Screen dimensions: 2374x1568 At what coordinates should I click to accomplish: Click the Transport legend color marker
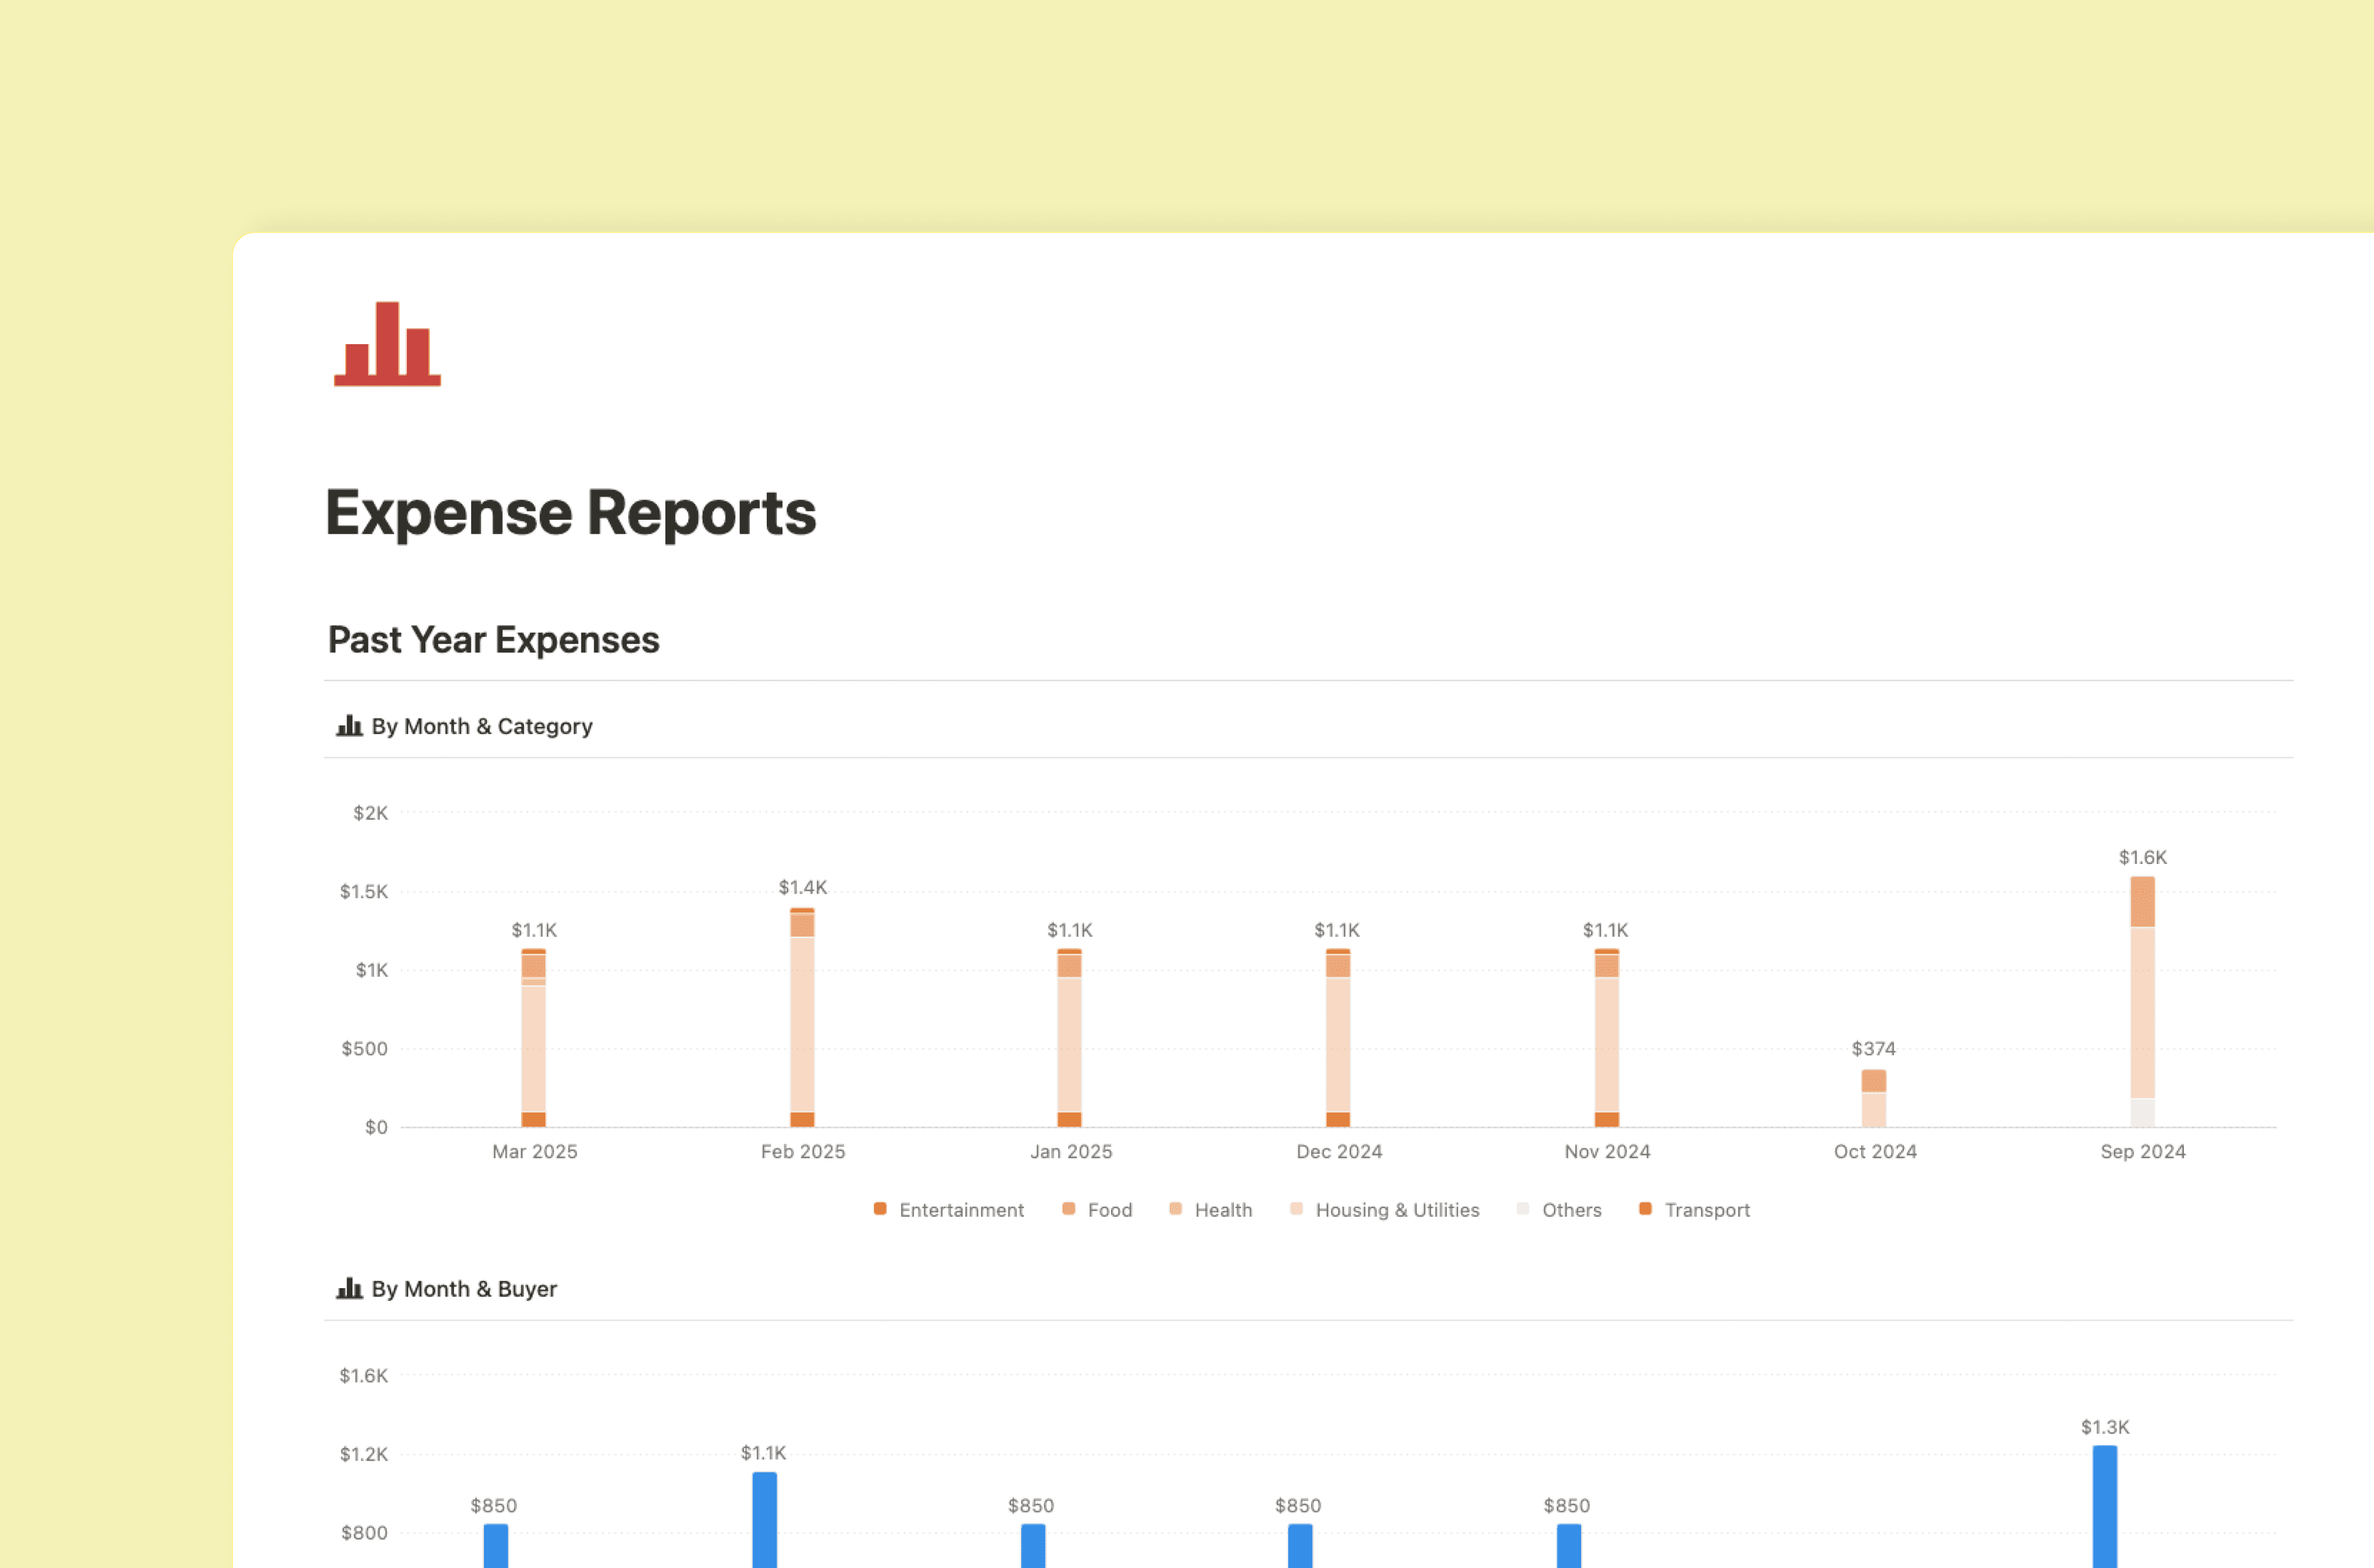pyautogui.click(x=1644, y=1209)
